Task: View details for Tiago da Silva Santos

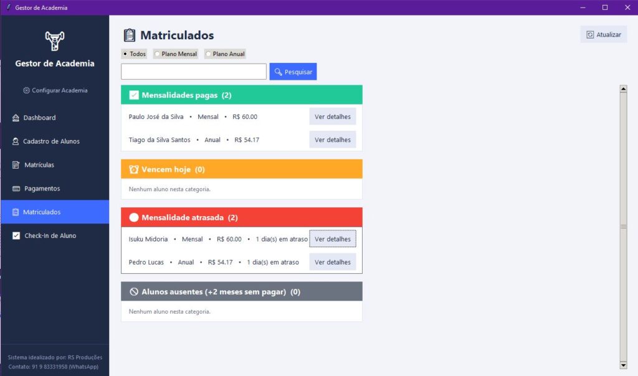Action: tap(333, 139)
